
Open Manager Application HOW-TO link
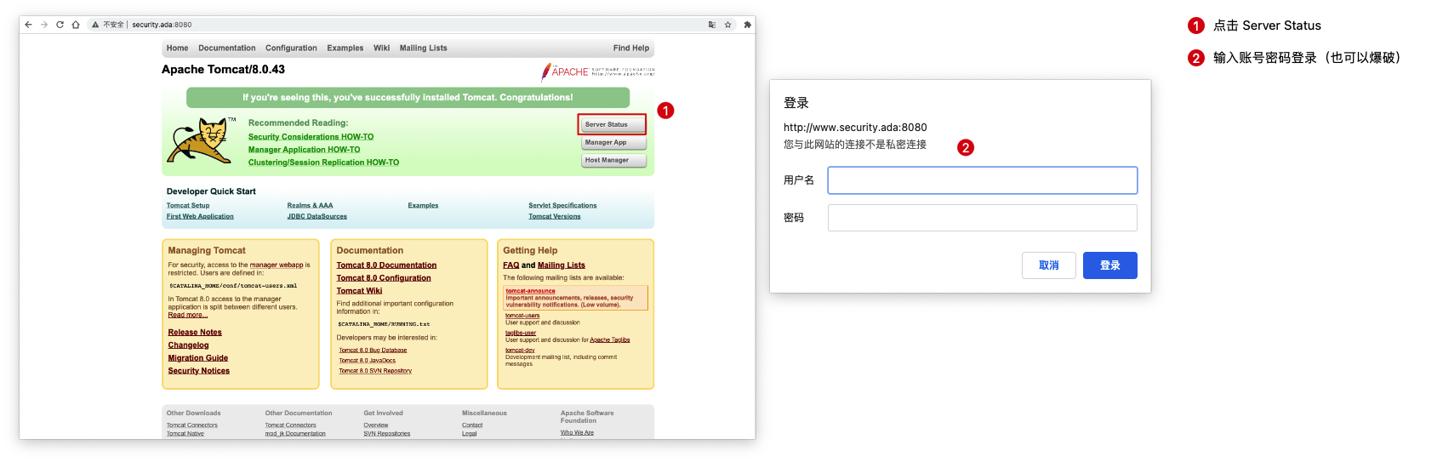coord(304,150)
